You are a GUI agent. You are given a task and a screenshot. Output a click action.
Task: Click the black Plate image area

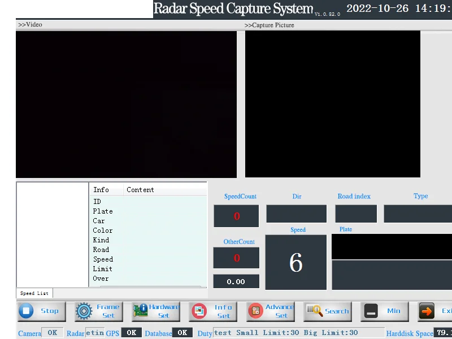[392, 247]
